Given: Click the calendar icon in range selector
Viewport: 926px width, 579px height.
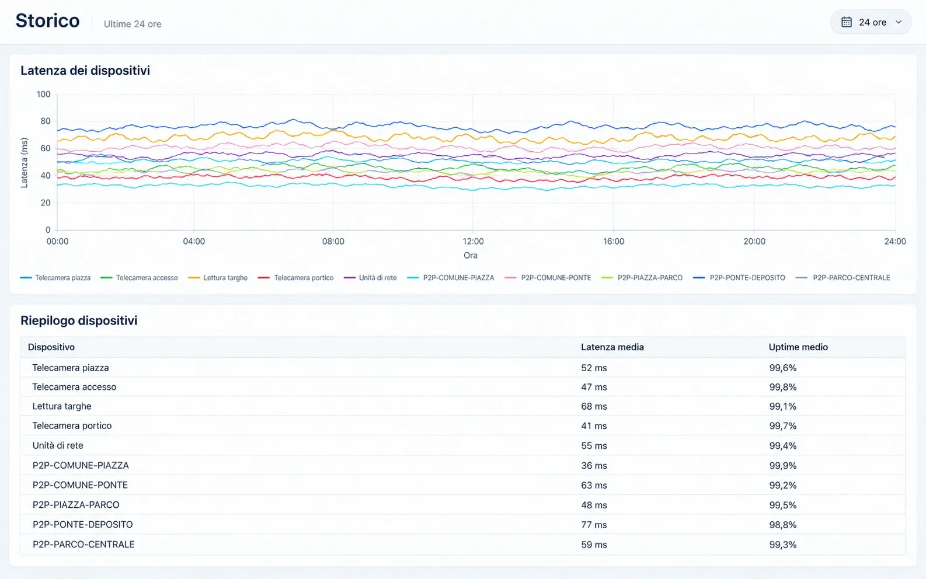Looking at the screenshot, I should pyautogui.click(x=847, y=22).
